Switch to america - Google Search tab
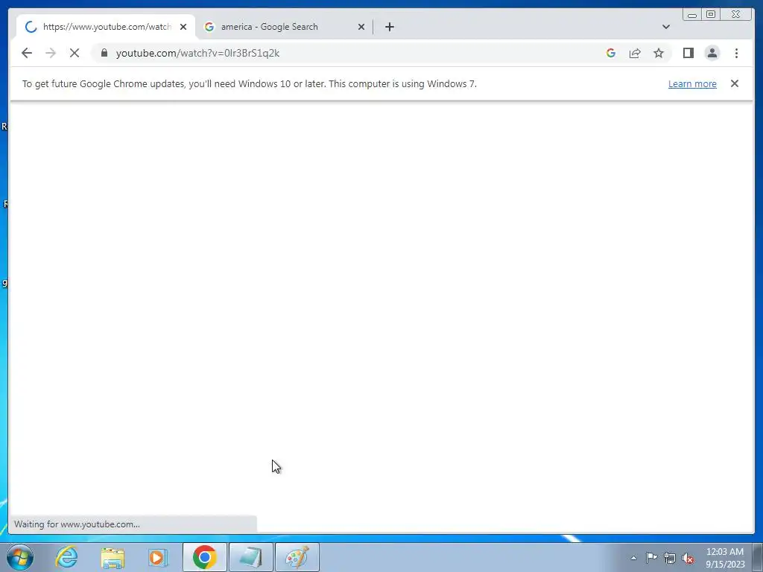This screenshot has width=763, height=572. (284, 27)
